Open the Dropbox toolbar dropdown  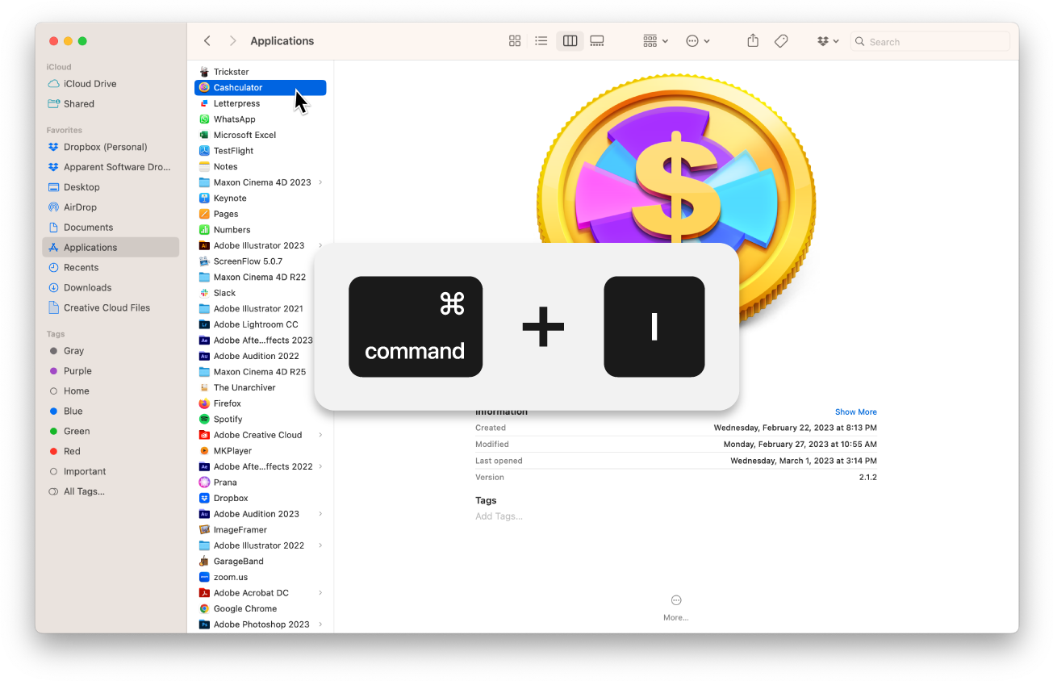828,41
